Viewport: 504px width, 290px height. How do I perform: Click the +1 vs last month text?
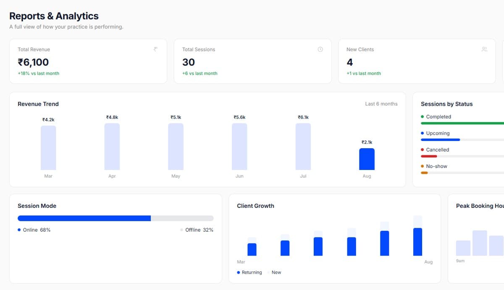[364, 73]
